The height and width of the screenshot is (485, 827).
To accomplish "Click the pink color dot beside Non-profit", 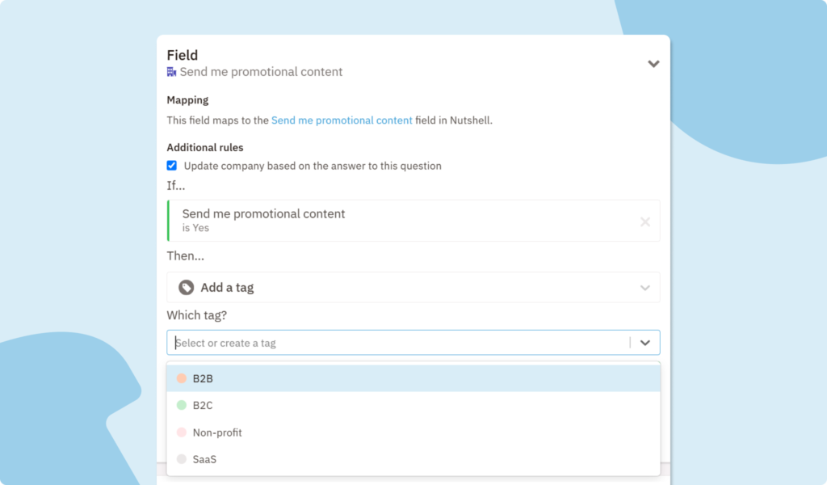I will [x=180, y=432].
